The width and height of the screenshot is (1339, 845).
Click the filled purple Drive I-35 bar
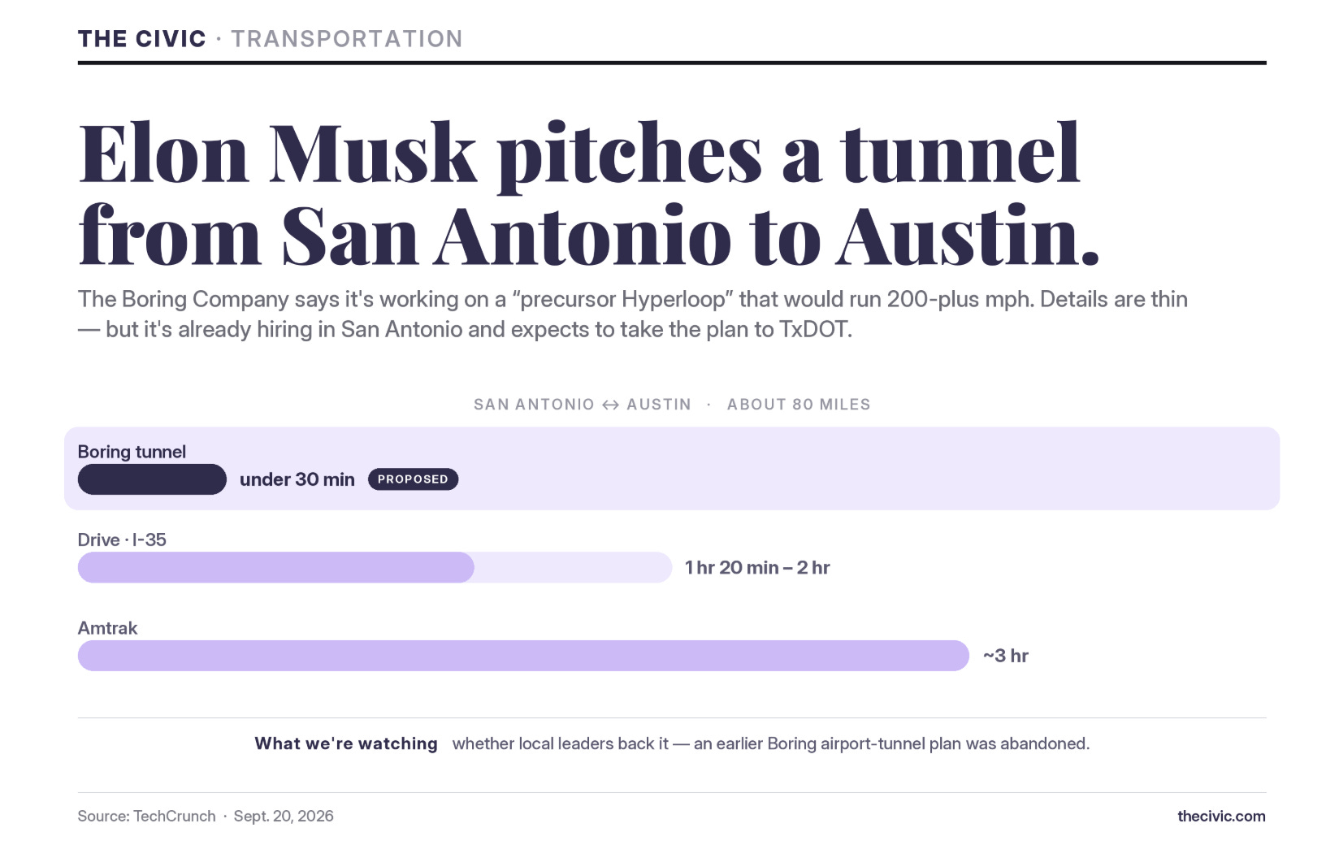276,567
